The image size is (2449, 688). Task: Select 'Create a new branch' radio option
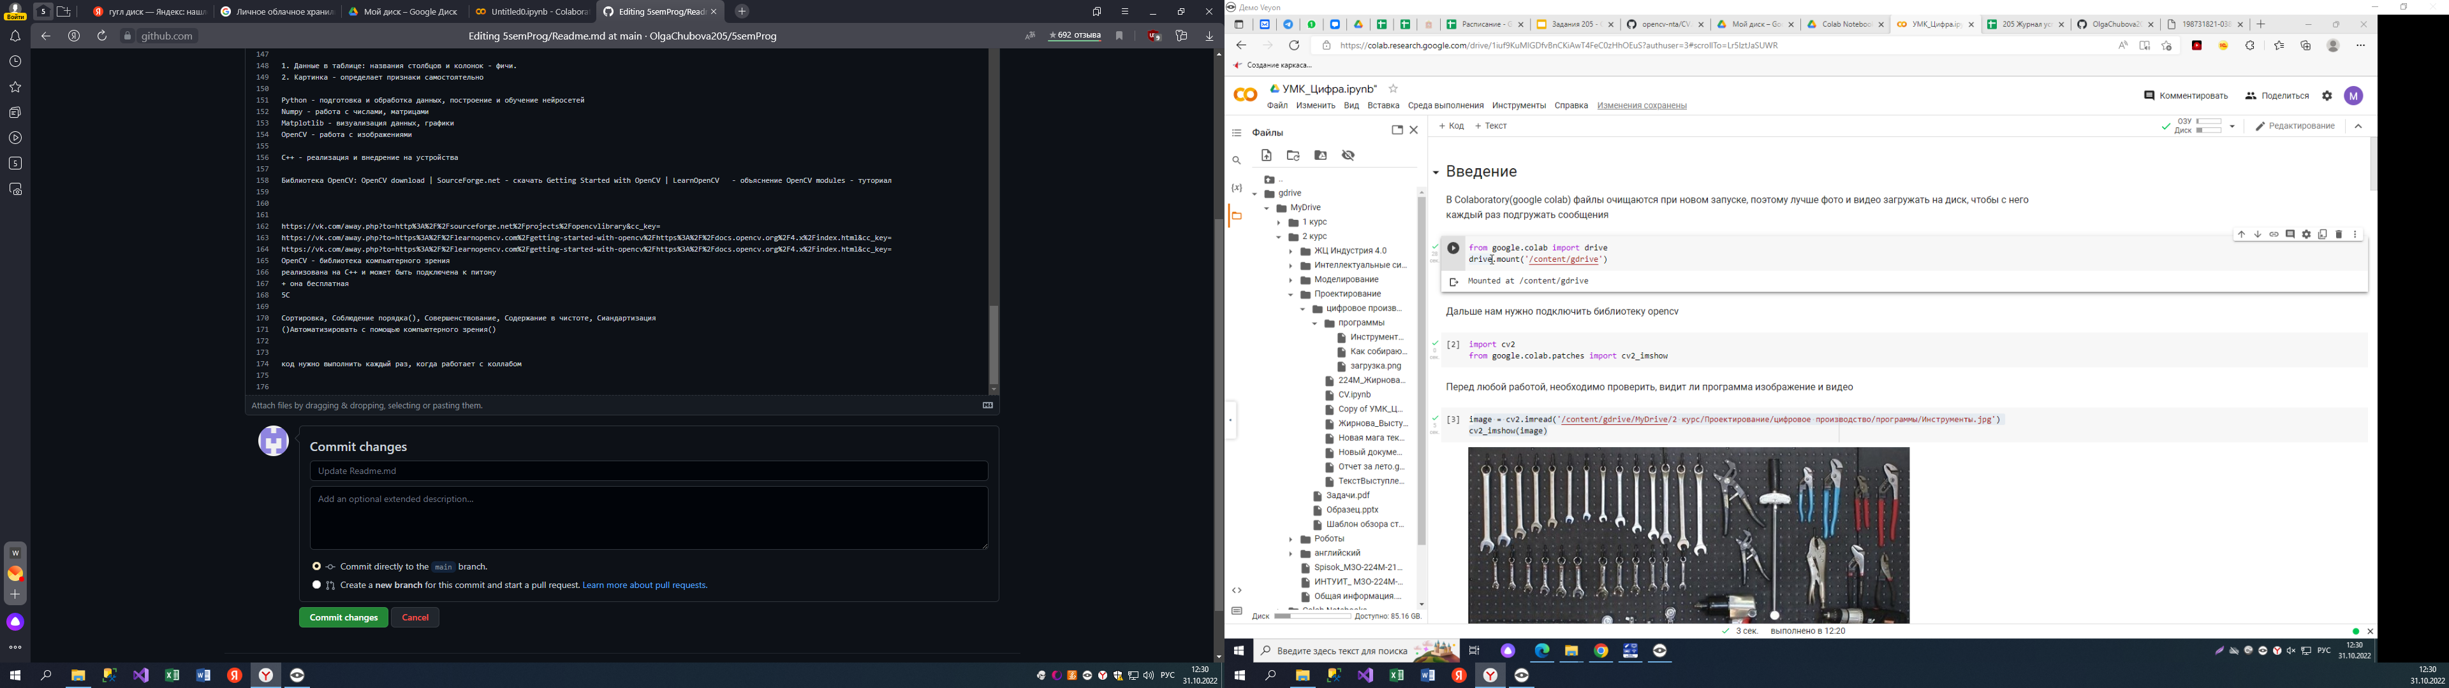(x=316, y=585)
